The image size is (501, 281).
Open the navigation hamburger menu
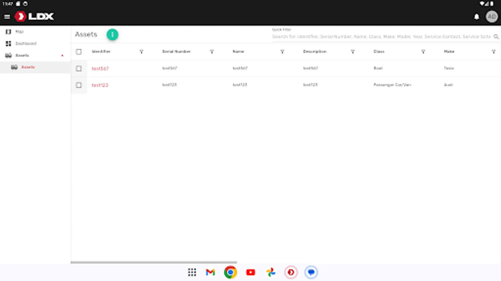click(x=7, y=17)
